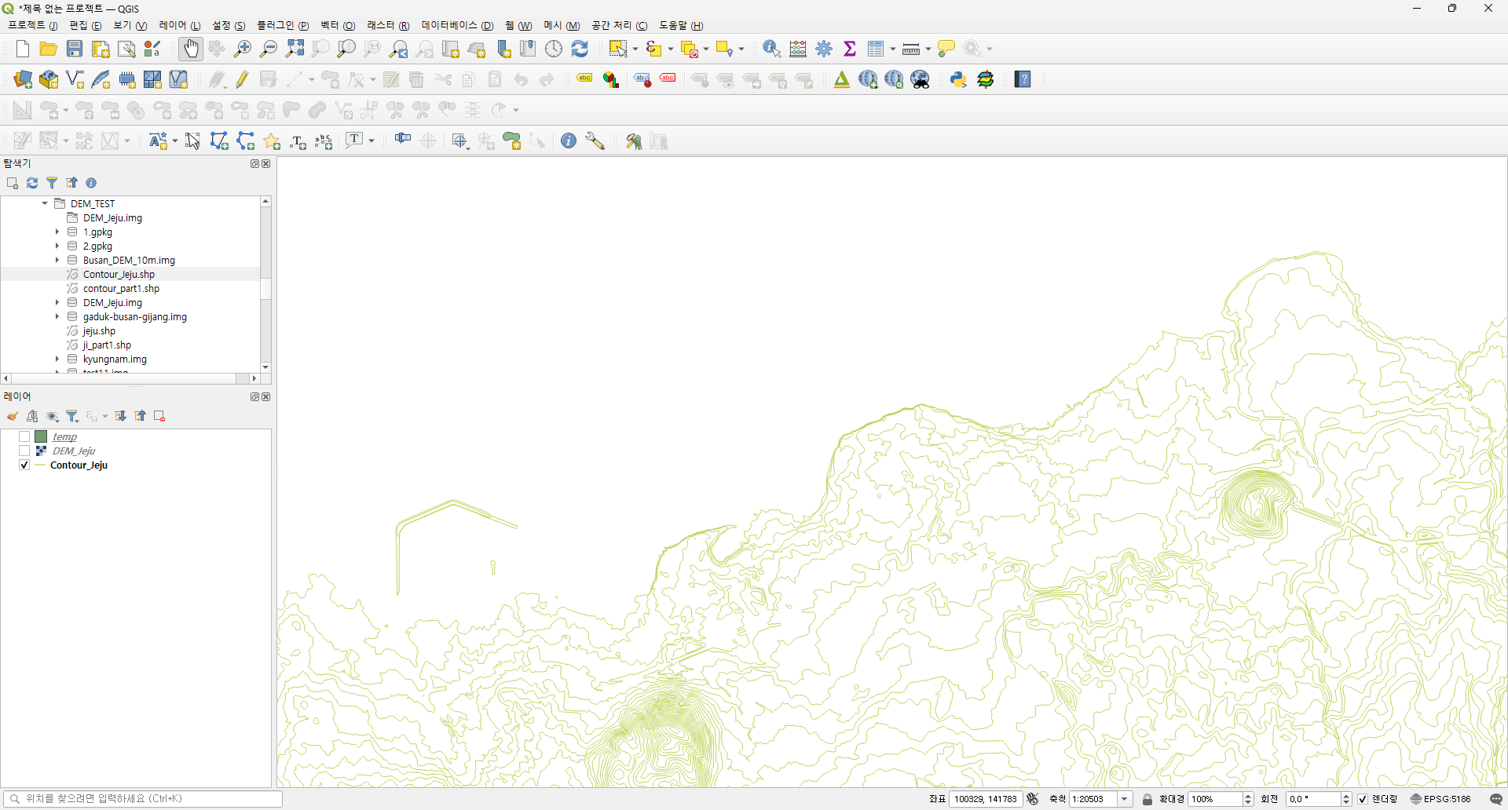The height and width of the screenshot is (810, 1508).
Task: Open the temporal controller clock icon
Action: [555, 49]
